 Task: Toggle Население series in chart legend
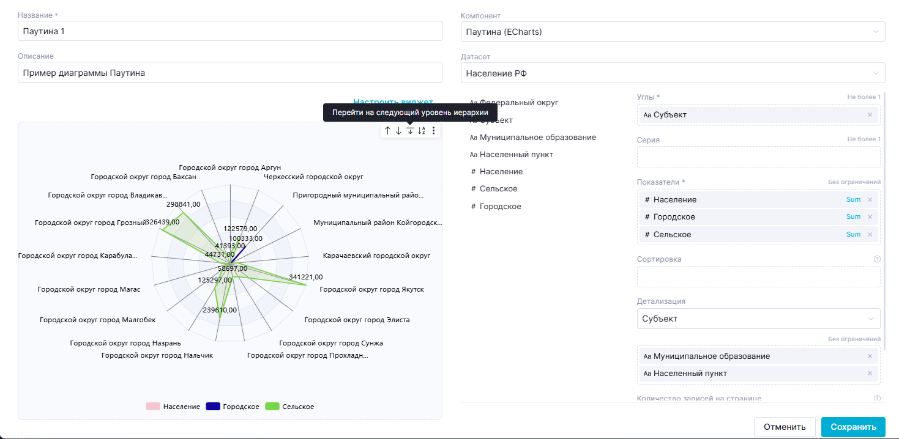[173, 407]
